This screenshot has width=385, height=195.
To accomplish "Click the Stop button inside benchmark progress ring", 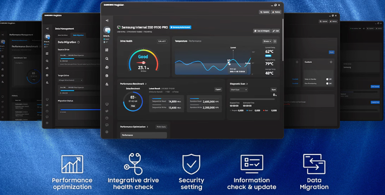I will [x=133, y=106].
